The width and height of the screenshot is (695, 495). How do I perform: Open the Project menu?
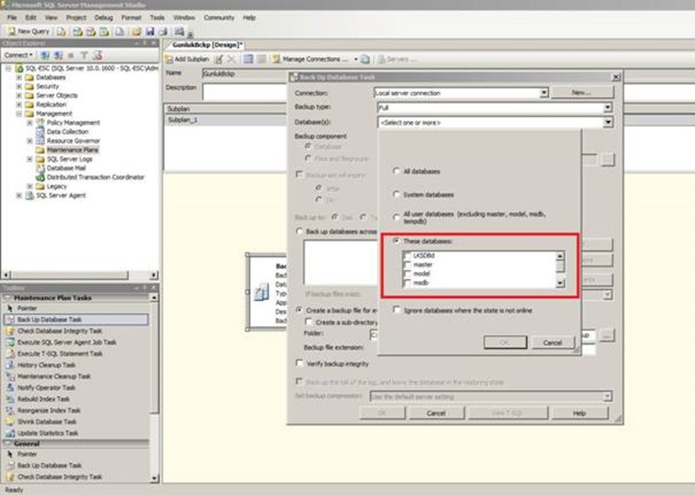76,17
